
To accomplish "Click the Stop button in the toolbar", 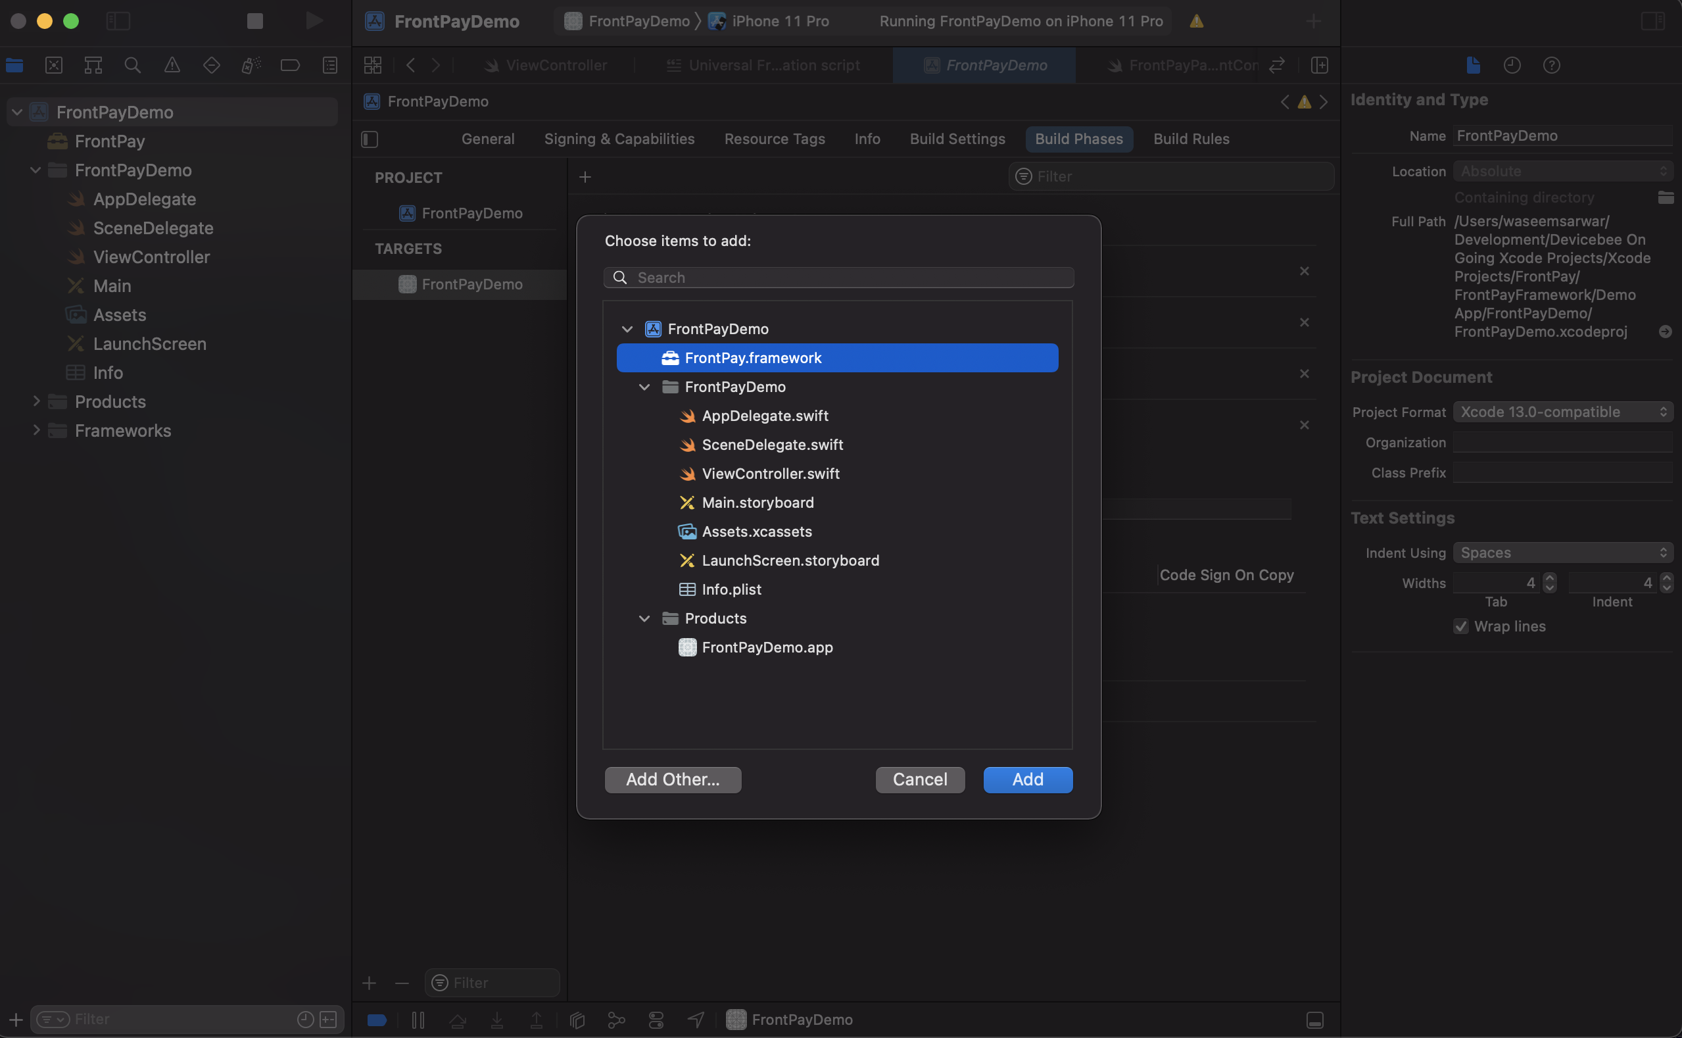I will (x=254, y=21).
